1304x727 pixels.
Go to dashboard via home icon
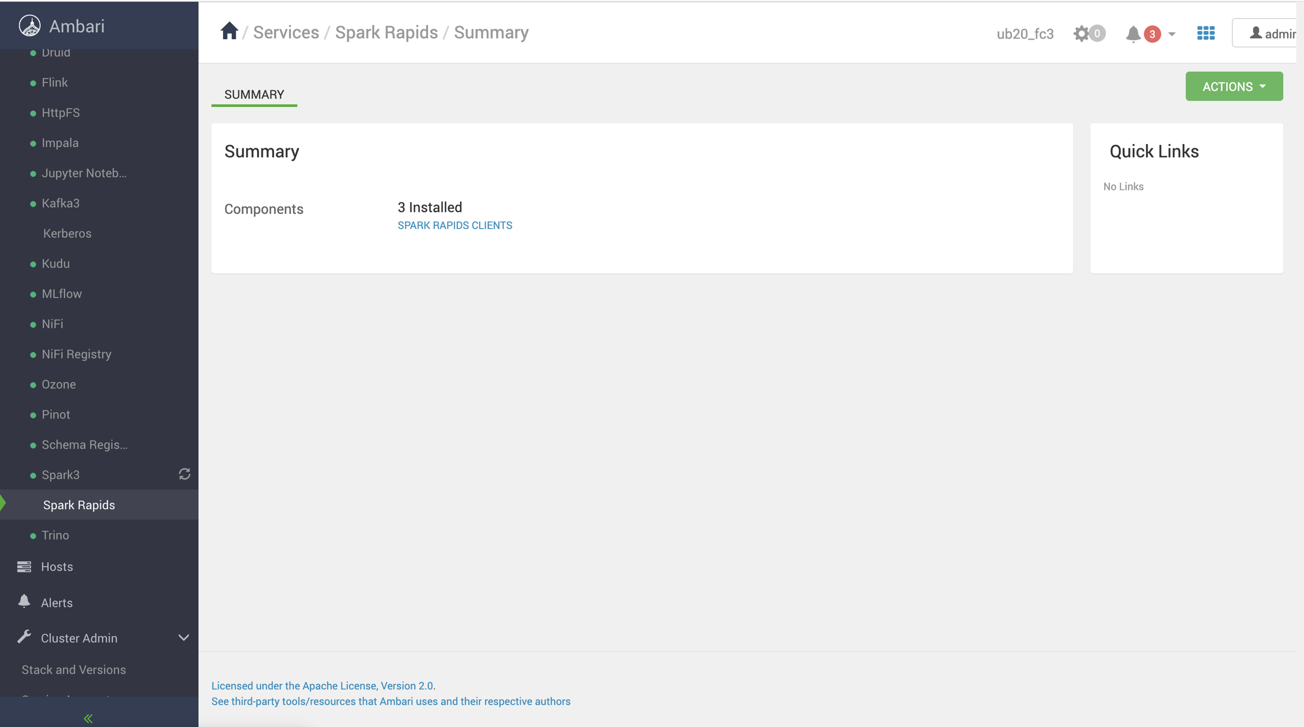click(x=229, y=32)
